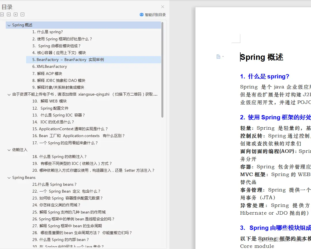Open 25. 解释 Spring 支持的几种 bean 的作用域
The width and height of the screenshot is (311, 249).
tap(69, 212)
